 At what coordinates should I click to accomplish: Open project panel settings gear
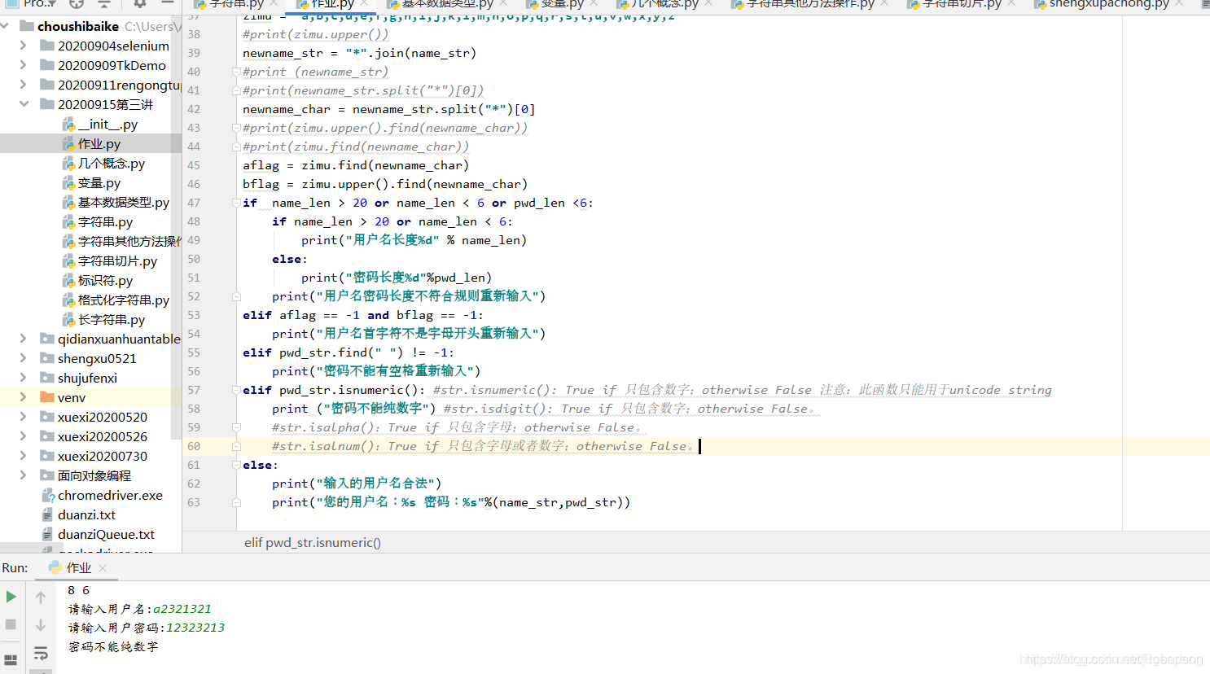coord(140,3)
